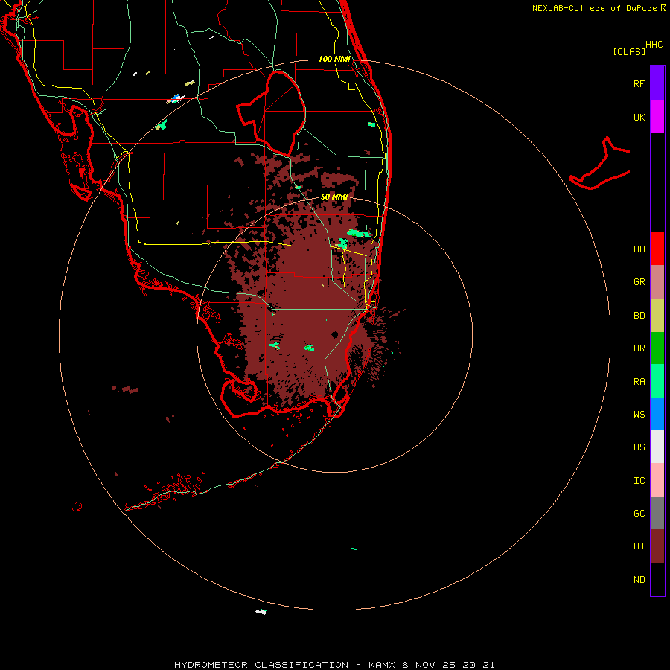
Task: Click the 'BI' legend label
Action: click(639, 546)
